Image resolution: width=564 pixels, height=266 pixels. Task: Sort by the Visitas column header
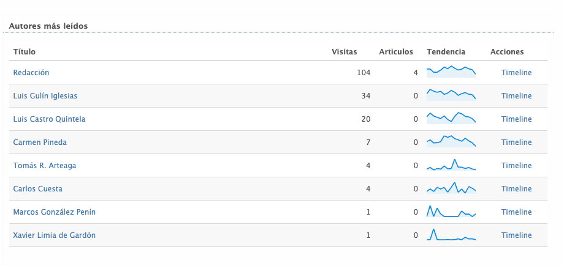(x=345, y=52)
